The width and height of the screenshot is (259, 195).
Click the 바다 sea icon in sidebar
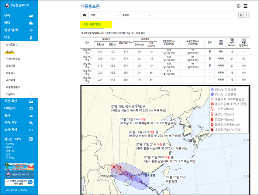(31, 23)
